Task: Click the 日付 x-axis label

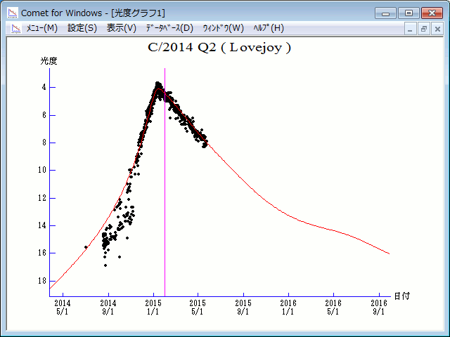Action: coord(401,296)
